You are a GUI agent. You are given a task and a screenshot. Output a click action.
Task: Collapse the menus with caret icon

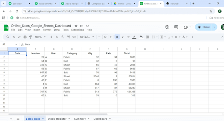coord(222,37)
